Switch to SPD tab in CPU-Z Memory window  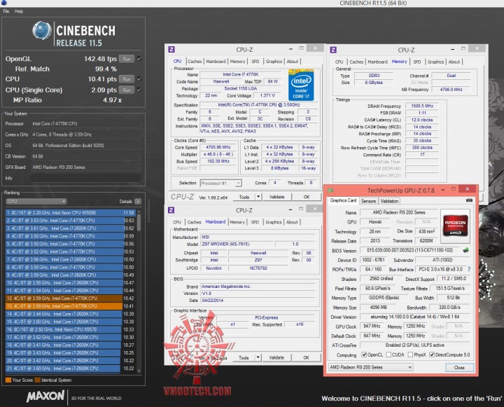pyautogui.click(x=417, y=62)
